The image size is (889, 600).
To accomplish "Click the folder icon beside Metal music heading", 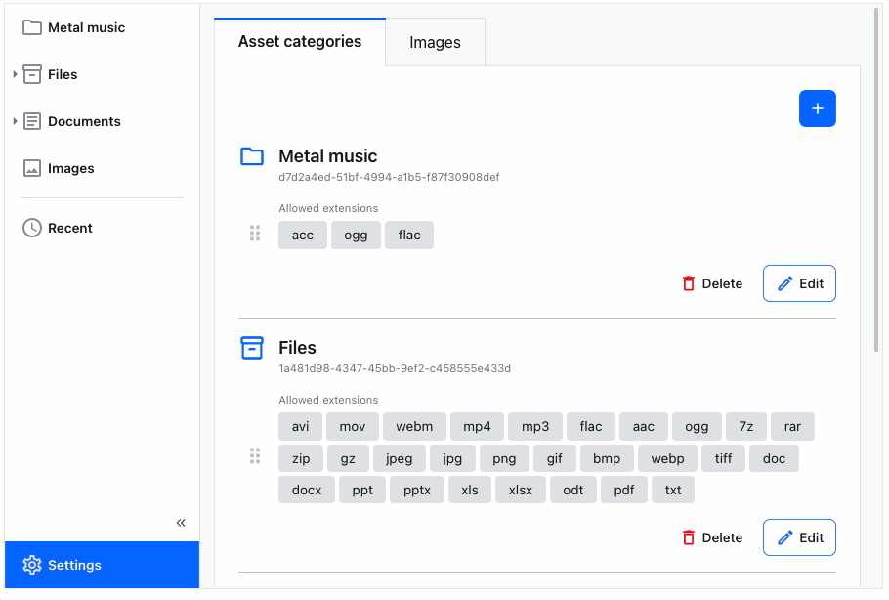I will click(x=252, y=156).
